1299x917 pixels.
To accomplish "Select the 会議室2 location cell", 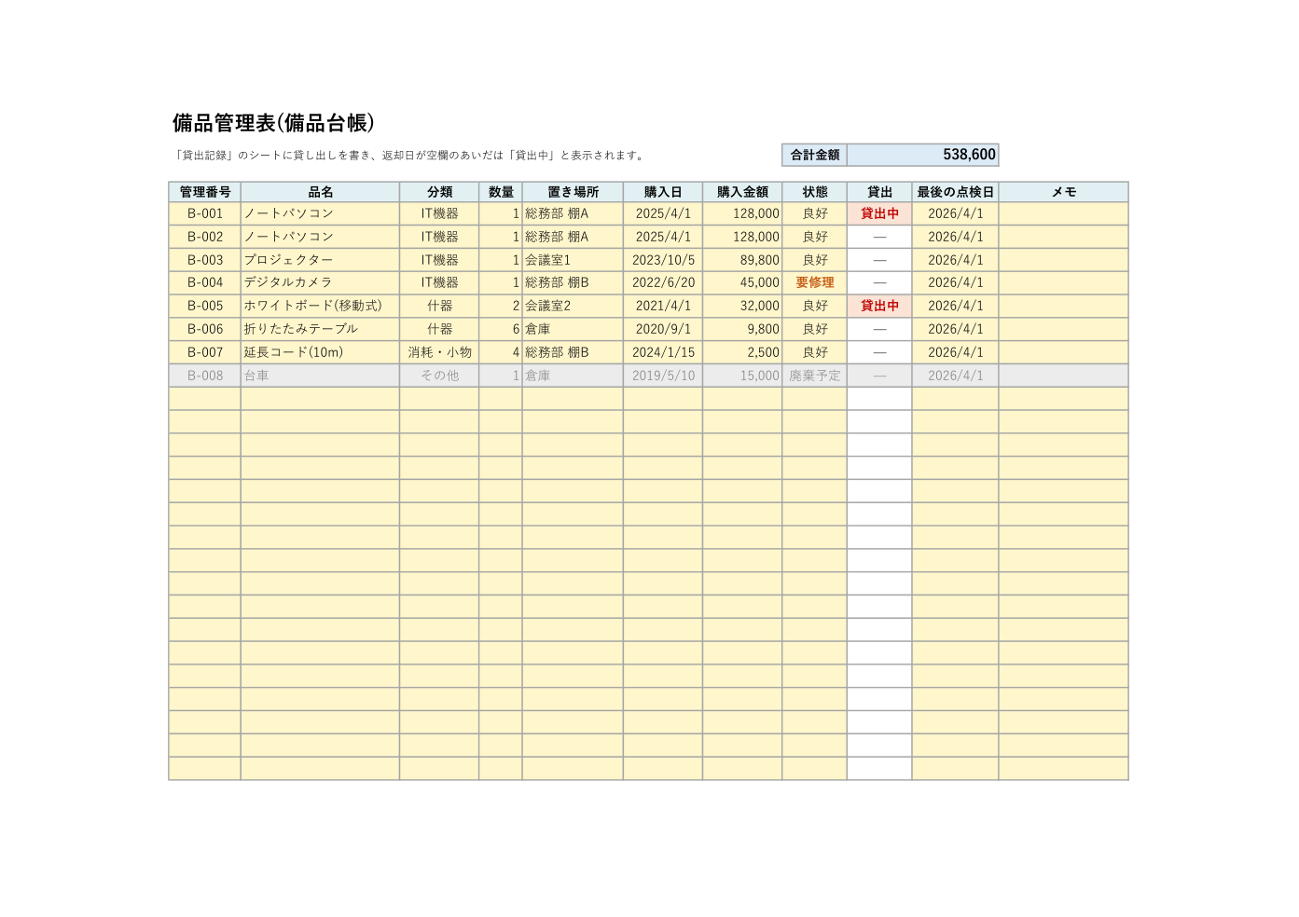I will pyautogui.click(x=573, y=306).
